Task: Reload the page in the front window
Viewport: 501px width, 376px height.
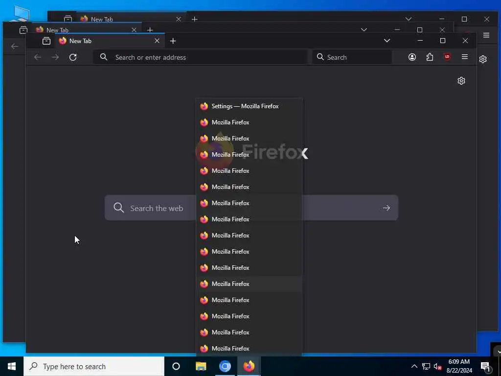Action: pos(73,57)
